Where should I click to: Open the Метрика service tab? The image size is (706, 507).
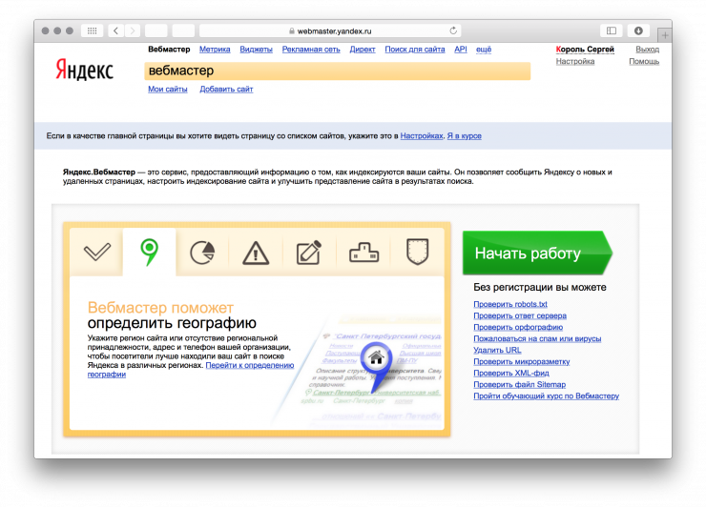click(x=215, y=49)
